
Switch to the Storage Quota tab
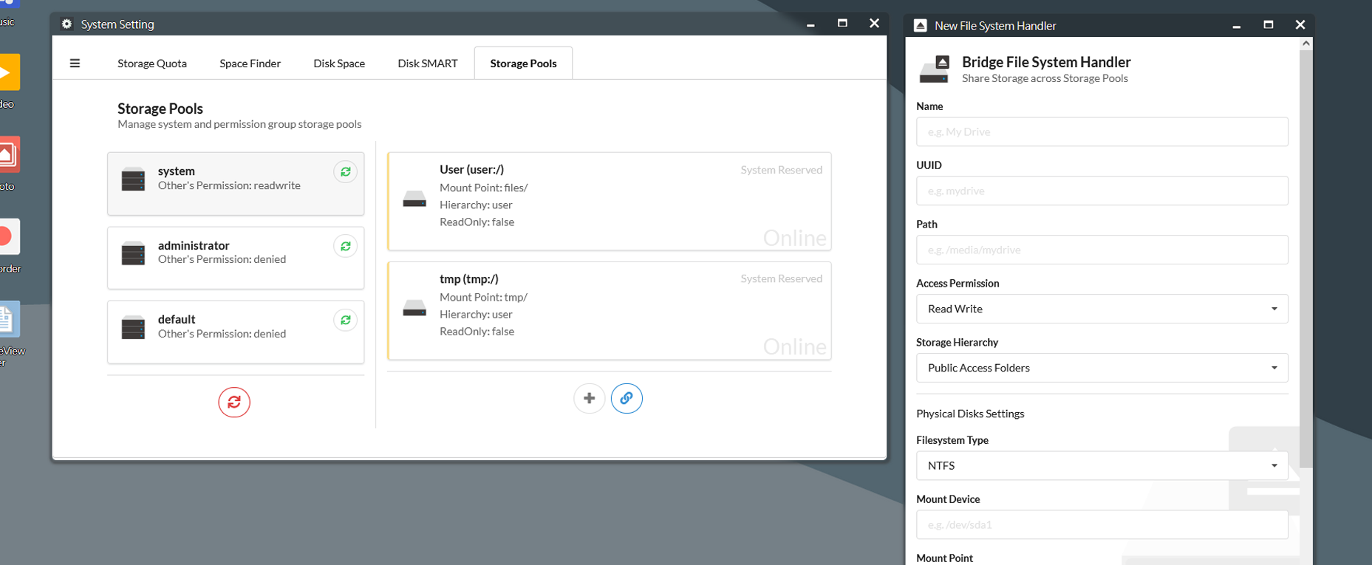[x=152, y=64]
